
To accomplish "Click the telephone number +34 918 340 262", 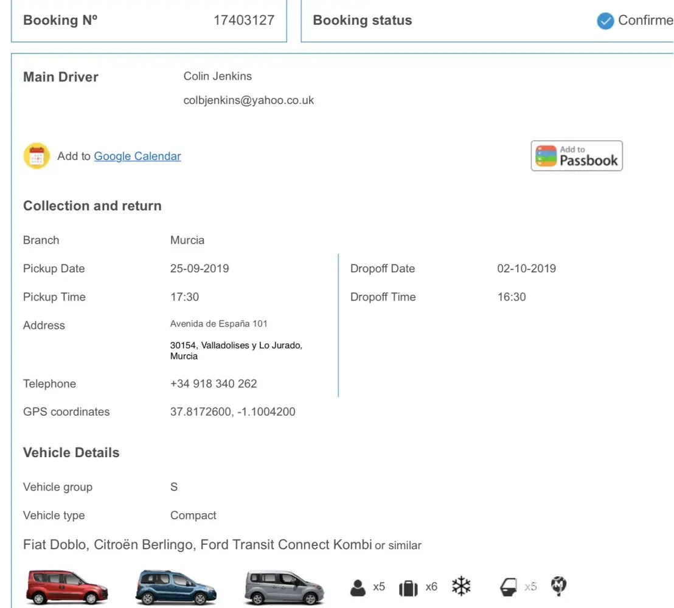I will click(214, 384).
